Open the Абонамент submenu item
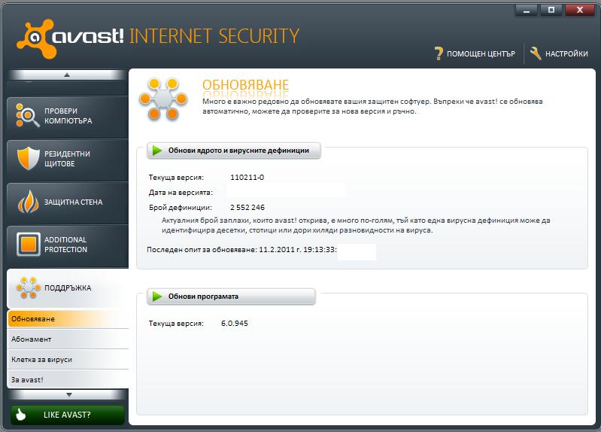The width and height of the screenshot is (601, 432). [x=68, y=339]
